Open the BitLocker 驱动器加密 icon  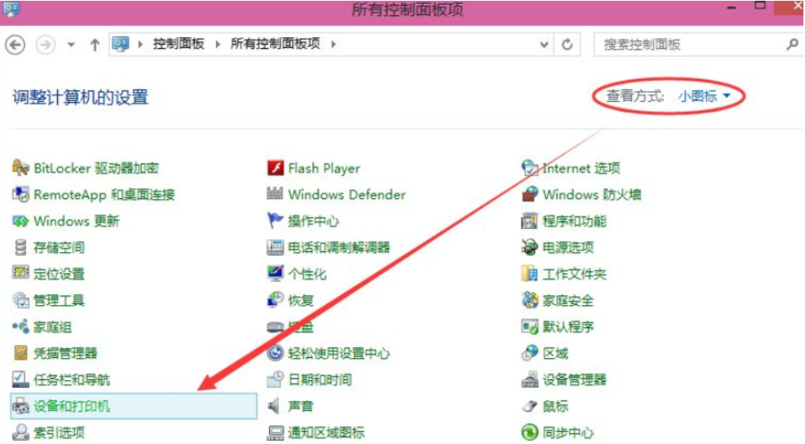(x=21, y=168)
